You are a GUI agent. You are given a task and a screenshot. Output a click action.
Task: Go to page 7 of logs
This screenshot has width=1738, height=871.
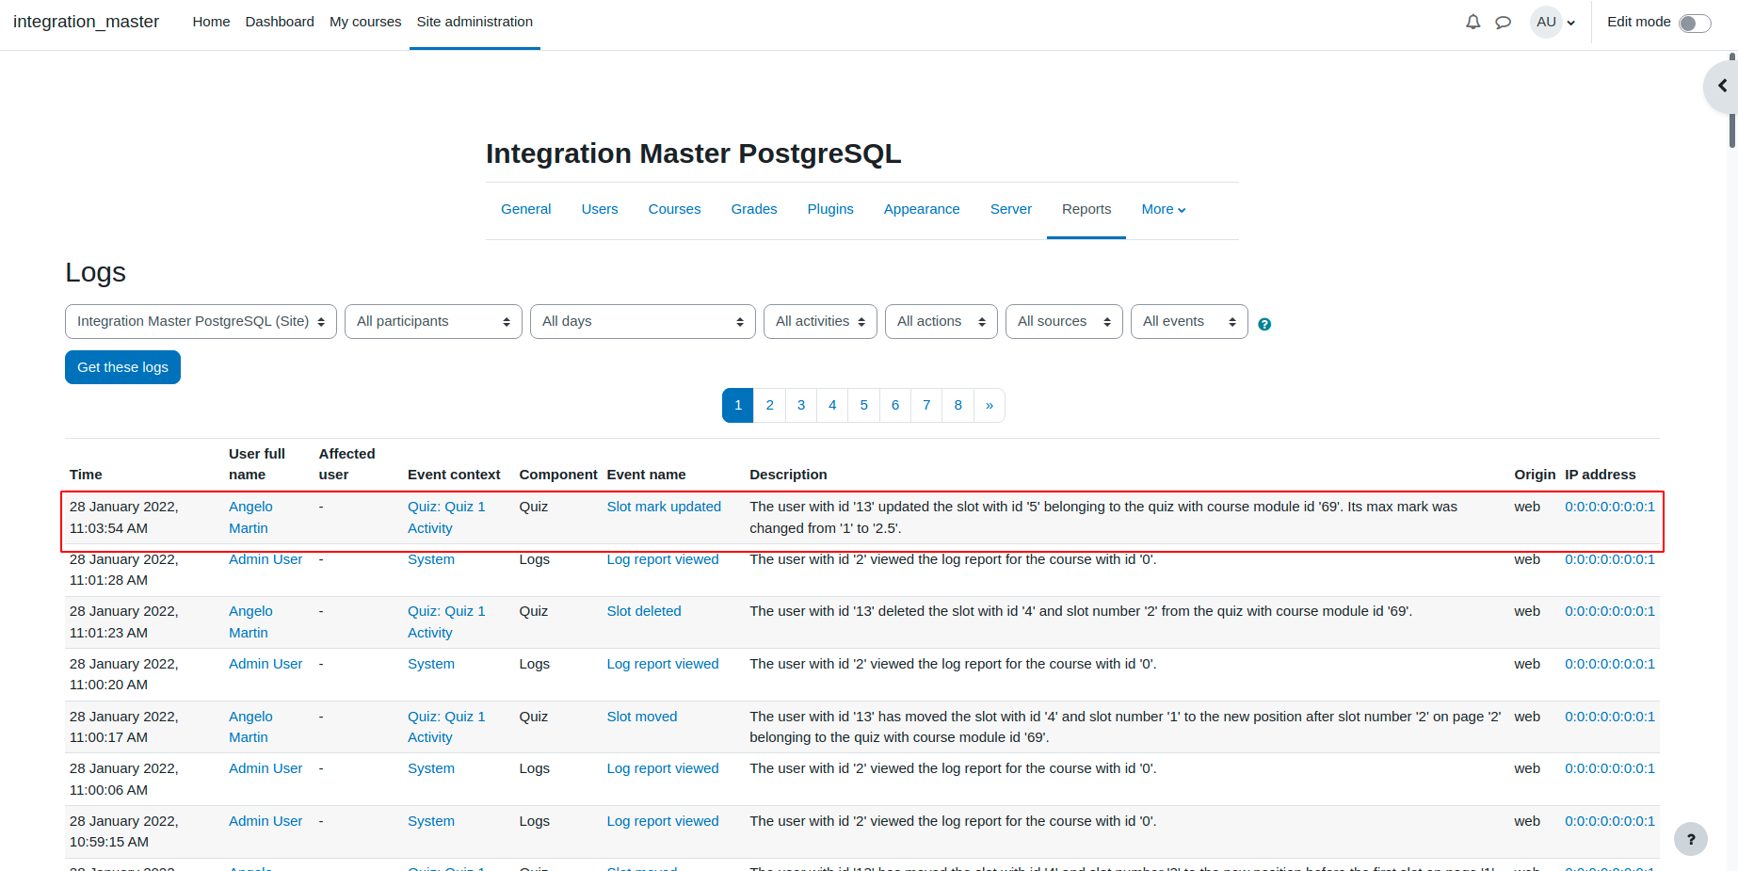point(926,405)
